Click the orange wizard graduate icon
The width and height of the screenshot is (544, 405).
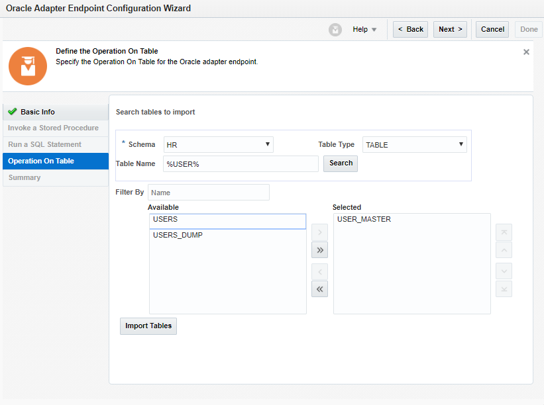click(x=28, y=66)
